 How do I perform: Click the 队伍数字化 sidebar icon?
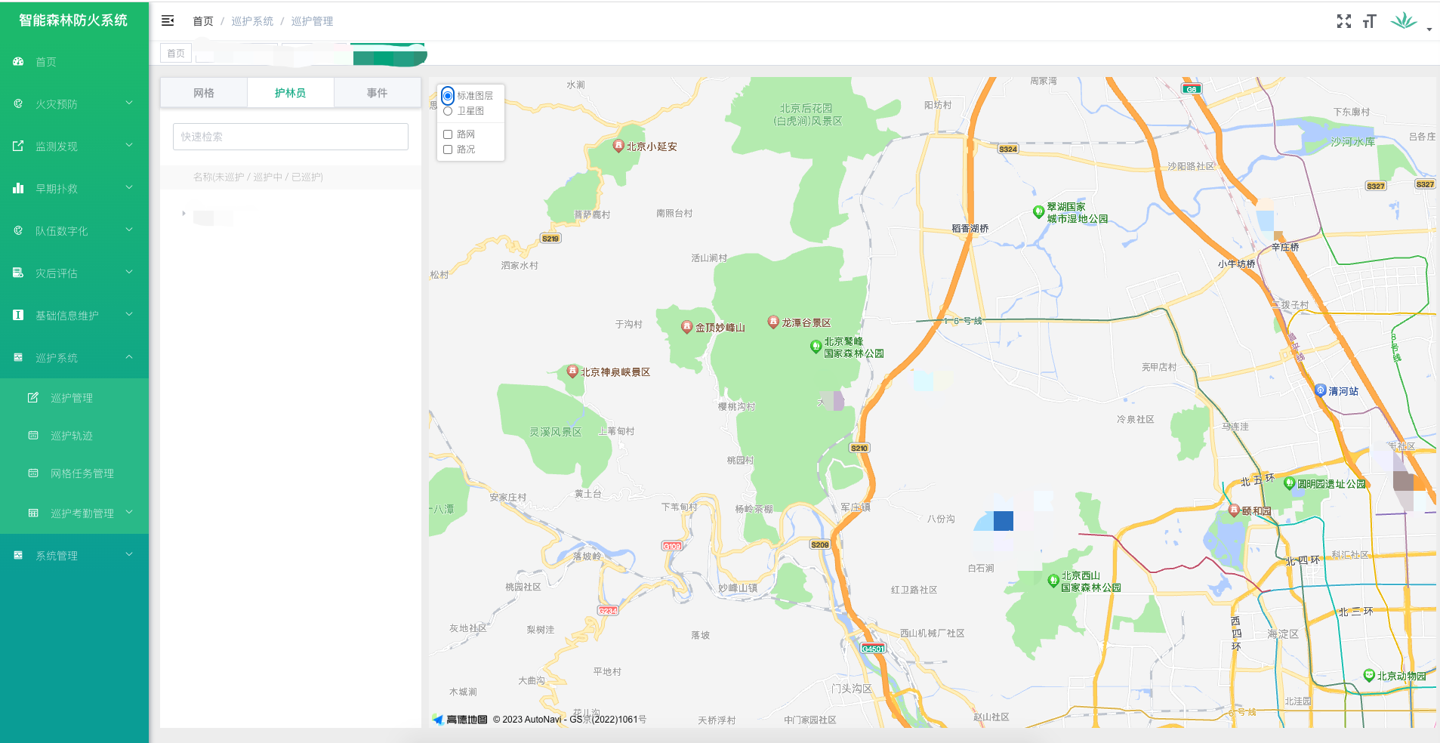pyautogui.click(x=18, y=231)
